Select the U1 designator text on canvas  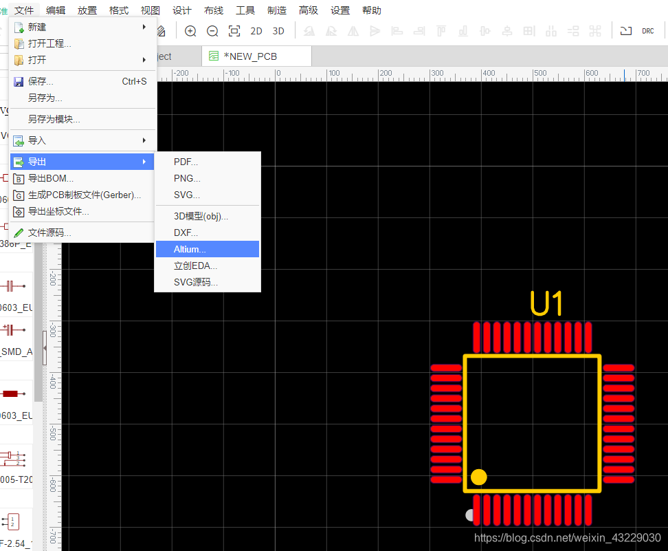point(546,303)
